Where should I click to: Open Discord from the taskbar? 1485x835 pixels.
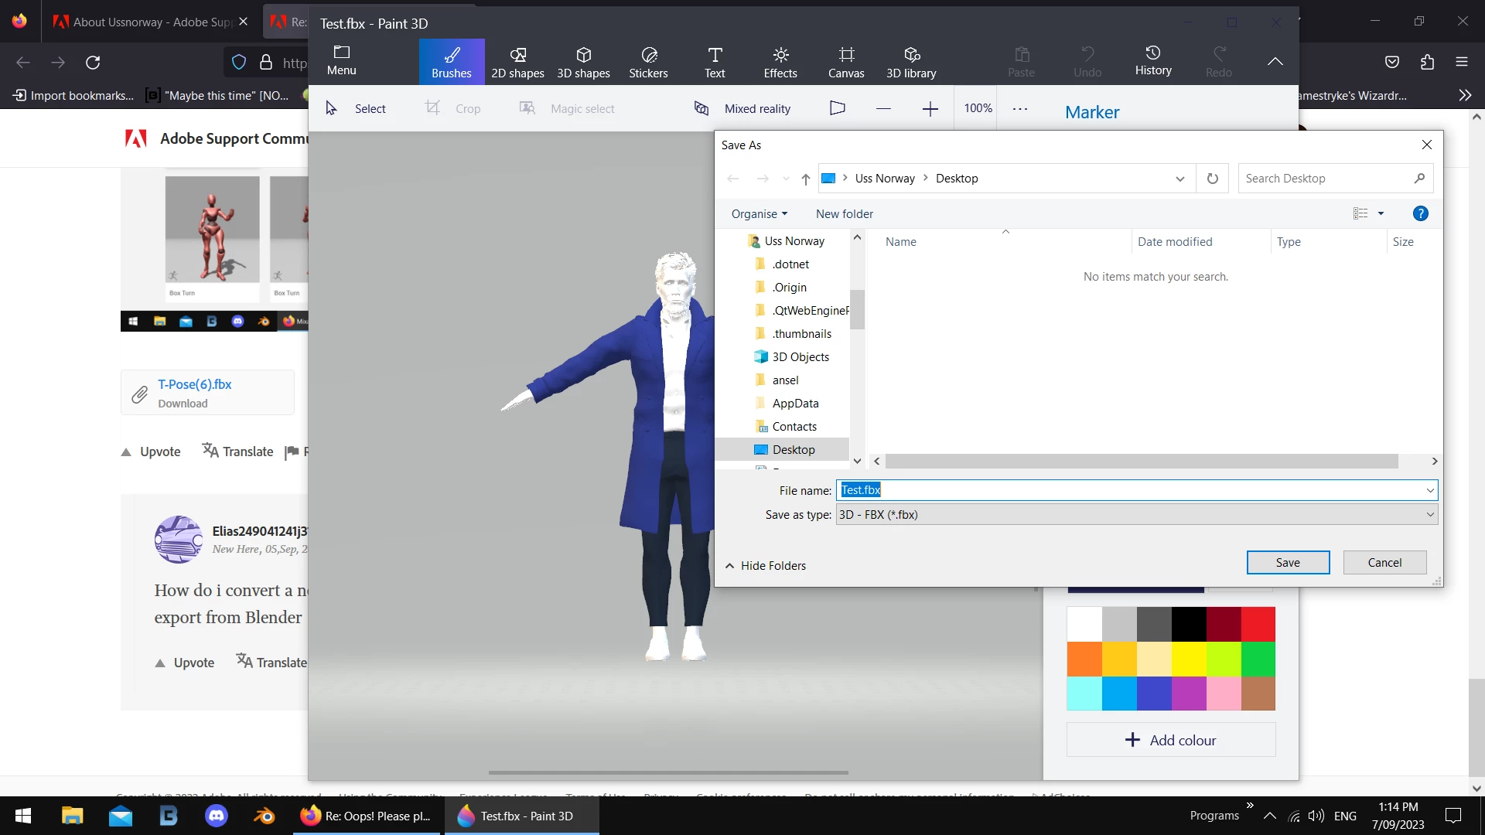point(217,816)
